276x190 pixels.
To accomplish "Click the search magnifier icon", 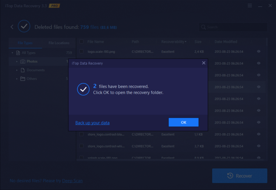I will 203,27.
